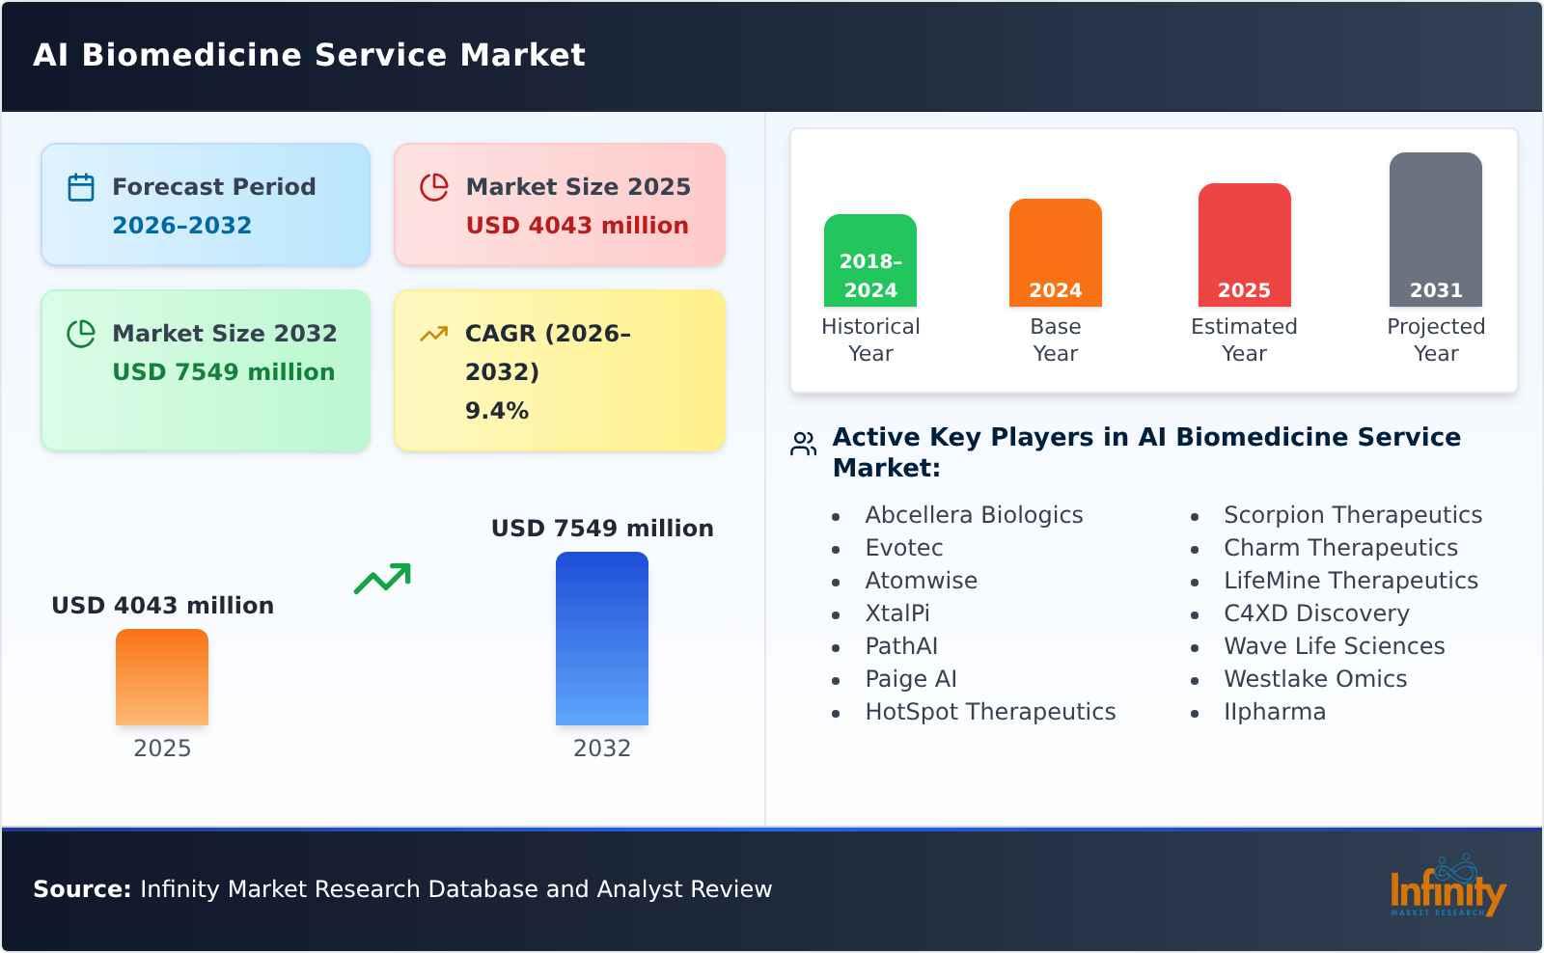The height and width of the screenshot is (953, 1544).
Task: Select HotSpot Therapeutics in the players list
Action: [991, 712]
